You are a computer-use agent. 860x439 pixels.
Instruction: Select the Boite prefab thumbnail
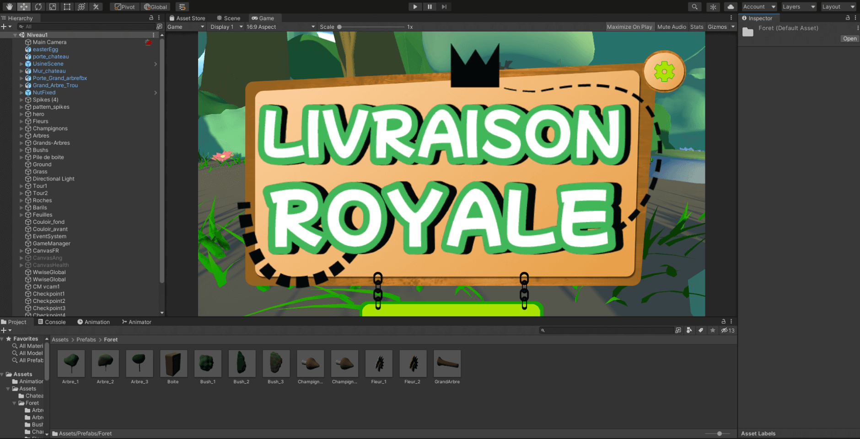pos(173,364)
